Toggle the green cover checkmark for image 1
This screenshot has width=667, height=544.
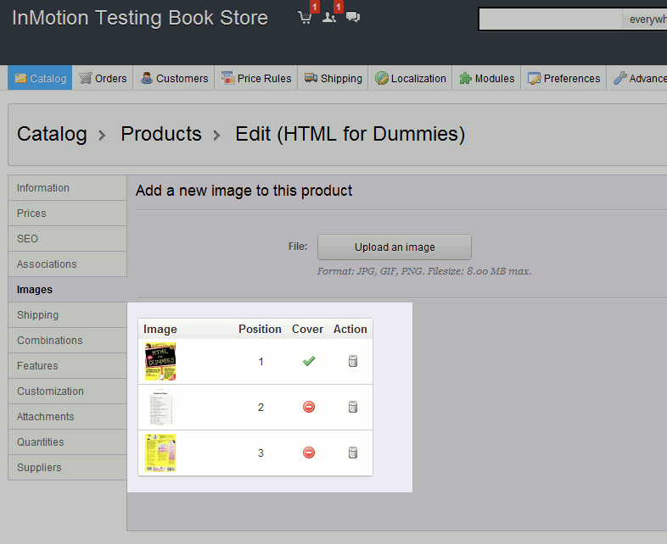[x=309, y=362]
